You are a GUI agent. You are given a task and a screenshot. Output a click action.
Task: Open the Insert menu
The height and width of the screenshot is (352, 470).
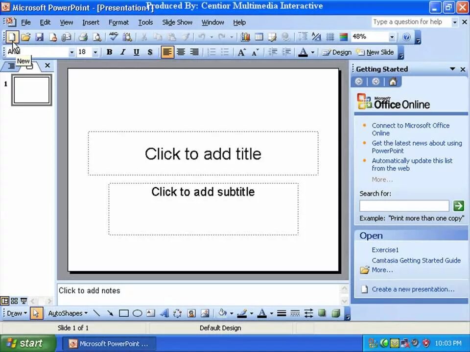click(x=91, y=22)
